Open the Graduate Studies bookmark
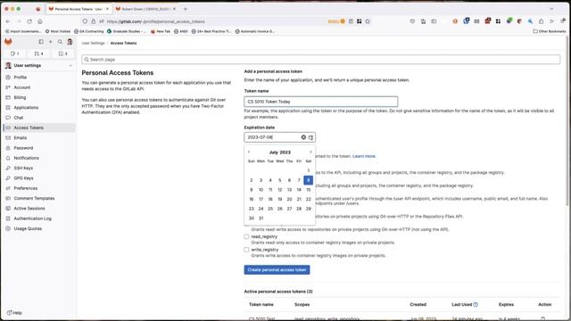This screenshot has height=321, width=571. (x=127, y=31)
